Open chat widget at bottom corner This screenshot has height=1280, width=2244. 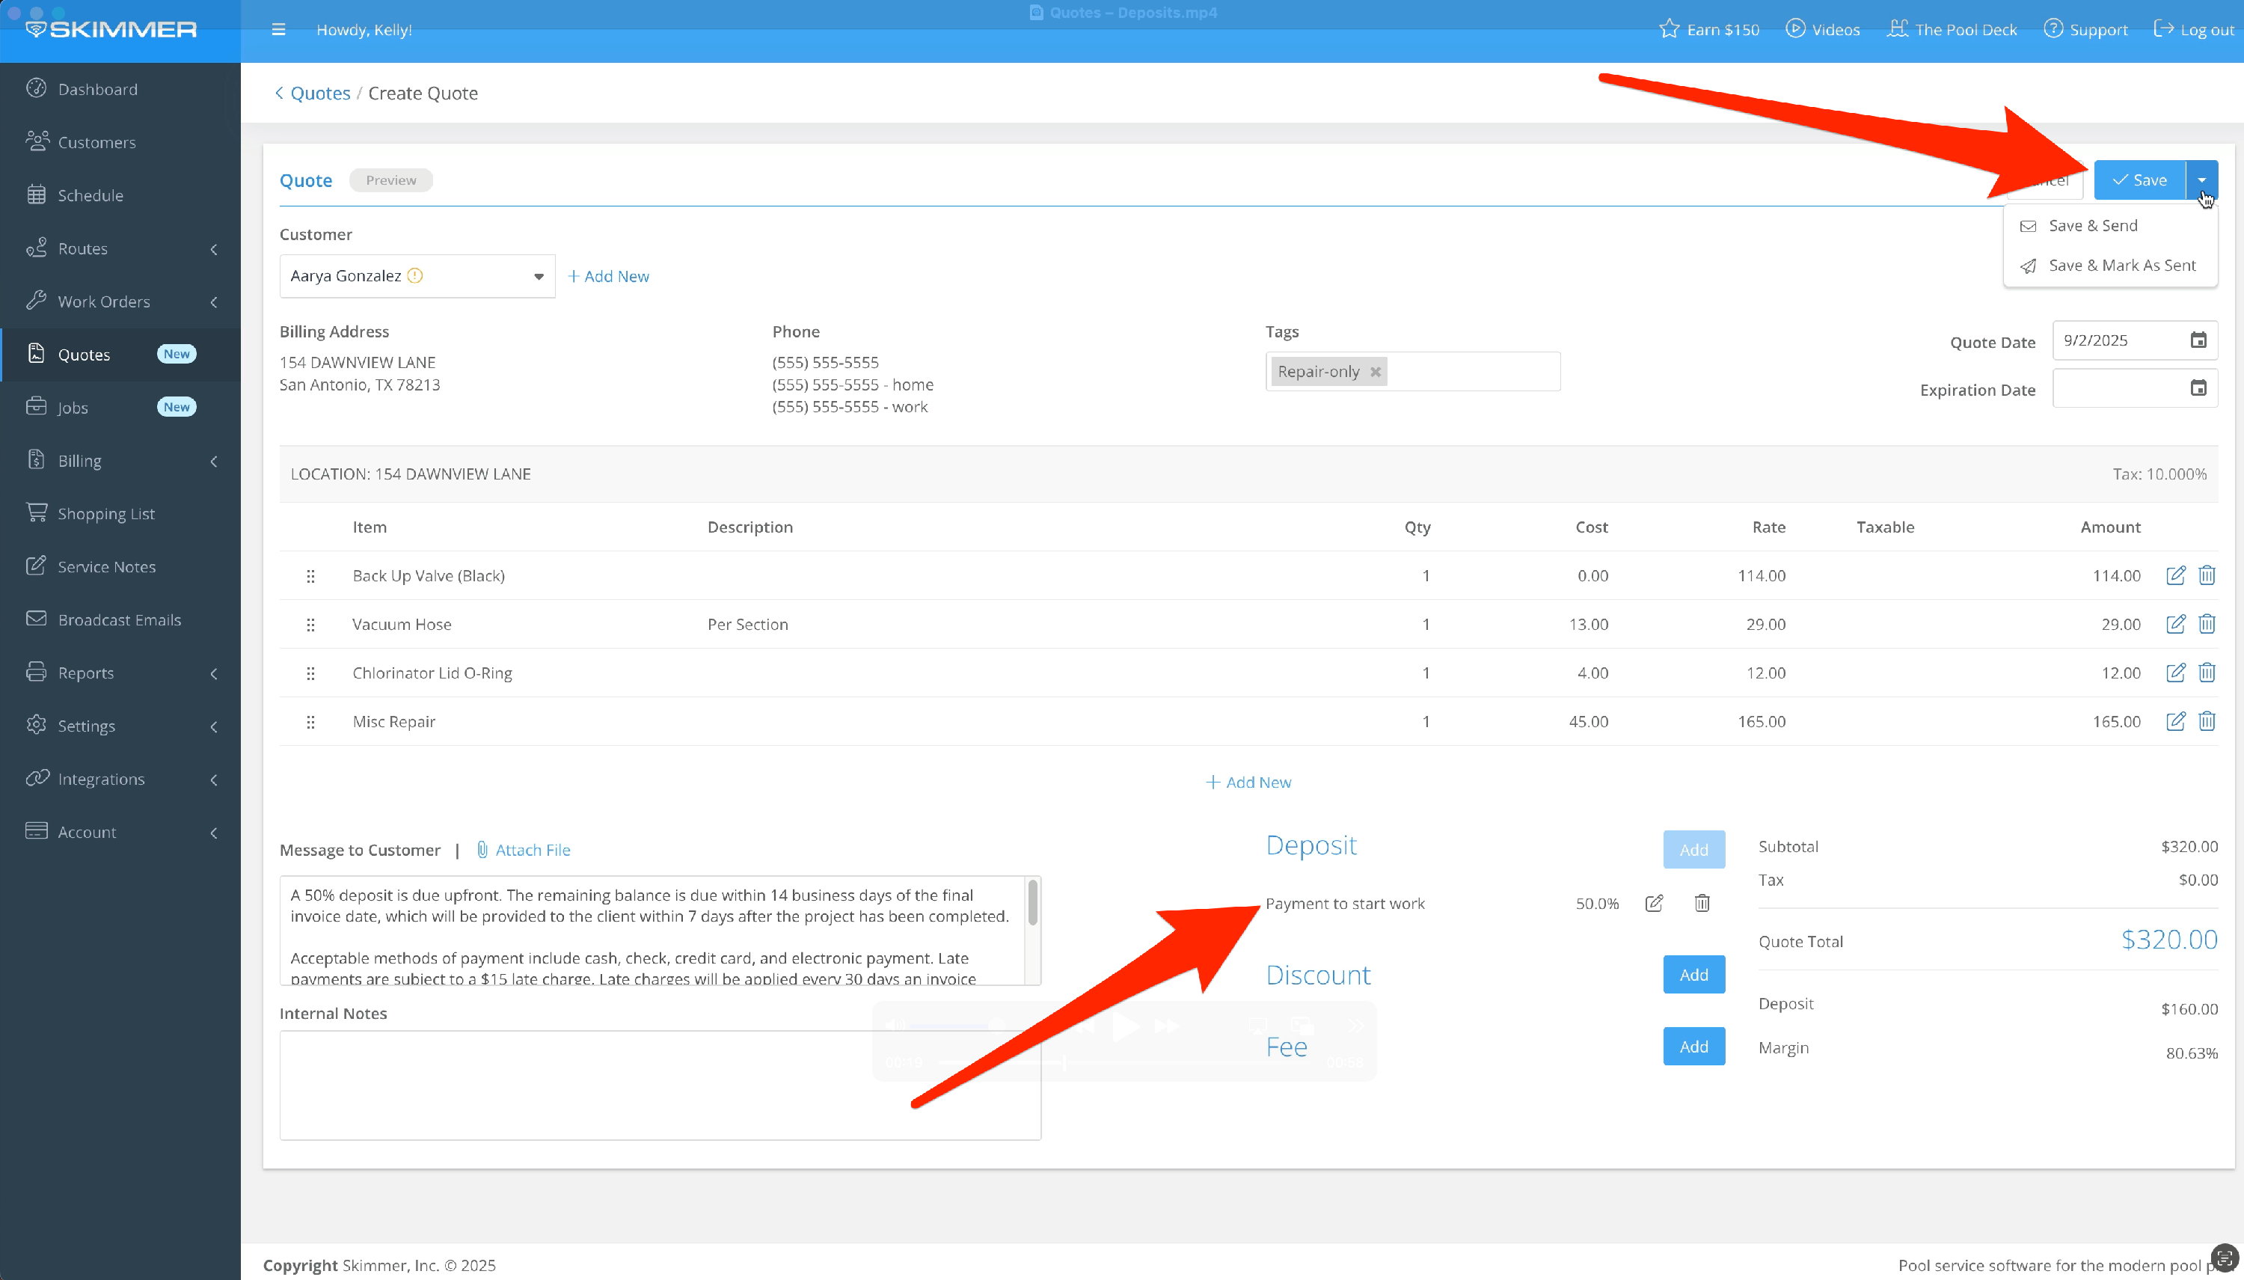[2225, 1257]
